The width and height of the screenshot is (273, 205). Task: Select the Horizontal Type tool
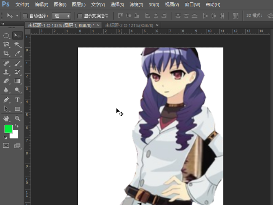click(17, 100)
